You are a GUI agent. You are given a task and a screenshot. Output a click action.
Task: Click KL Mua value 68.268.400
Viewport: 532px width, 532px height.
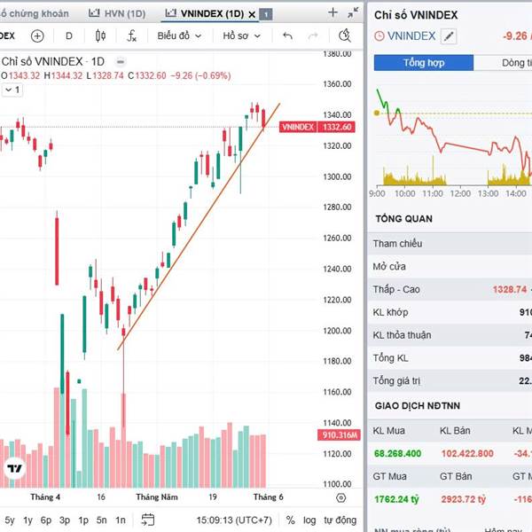397,454
